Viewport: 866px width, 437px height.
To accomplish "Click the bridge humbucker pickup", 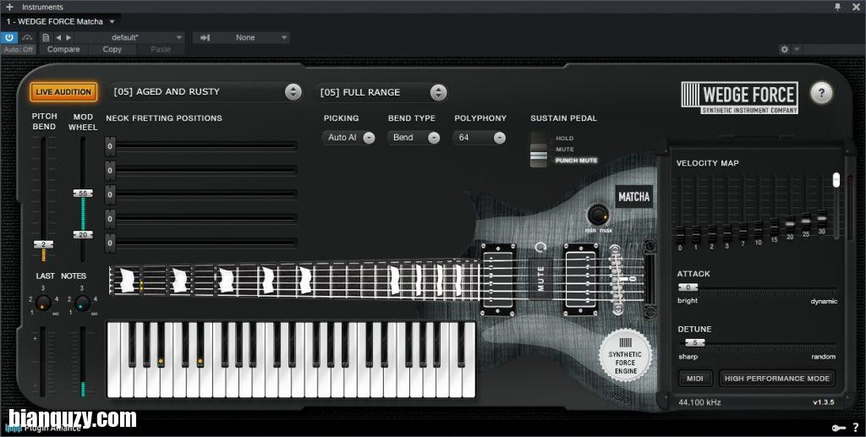I will (x=581, y=279).
